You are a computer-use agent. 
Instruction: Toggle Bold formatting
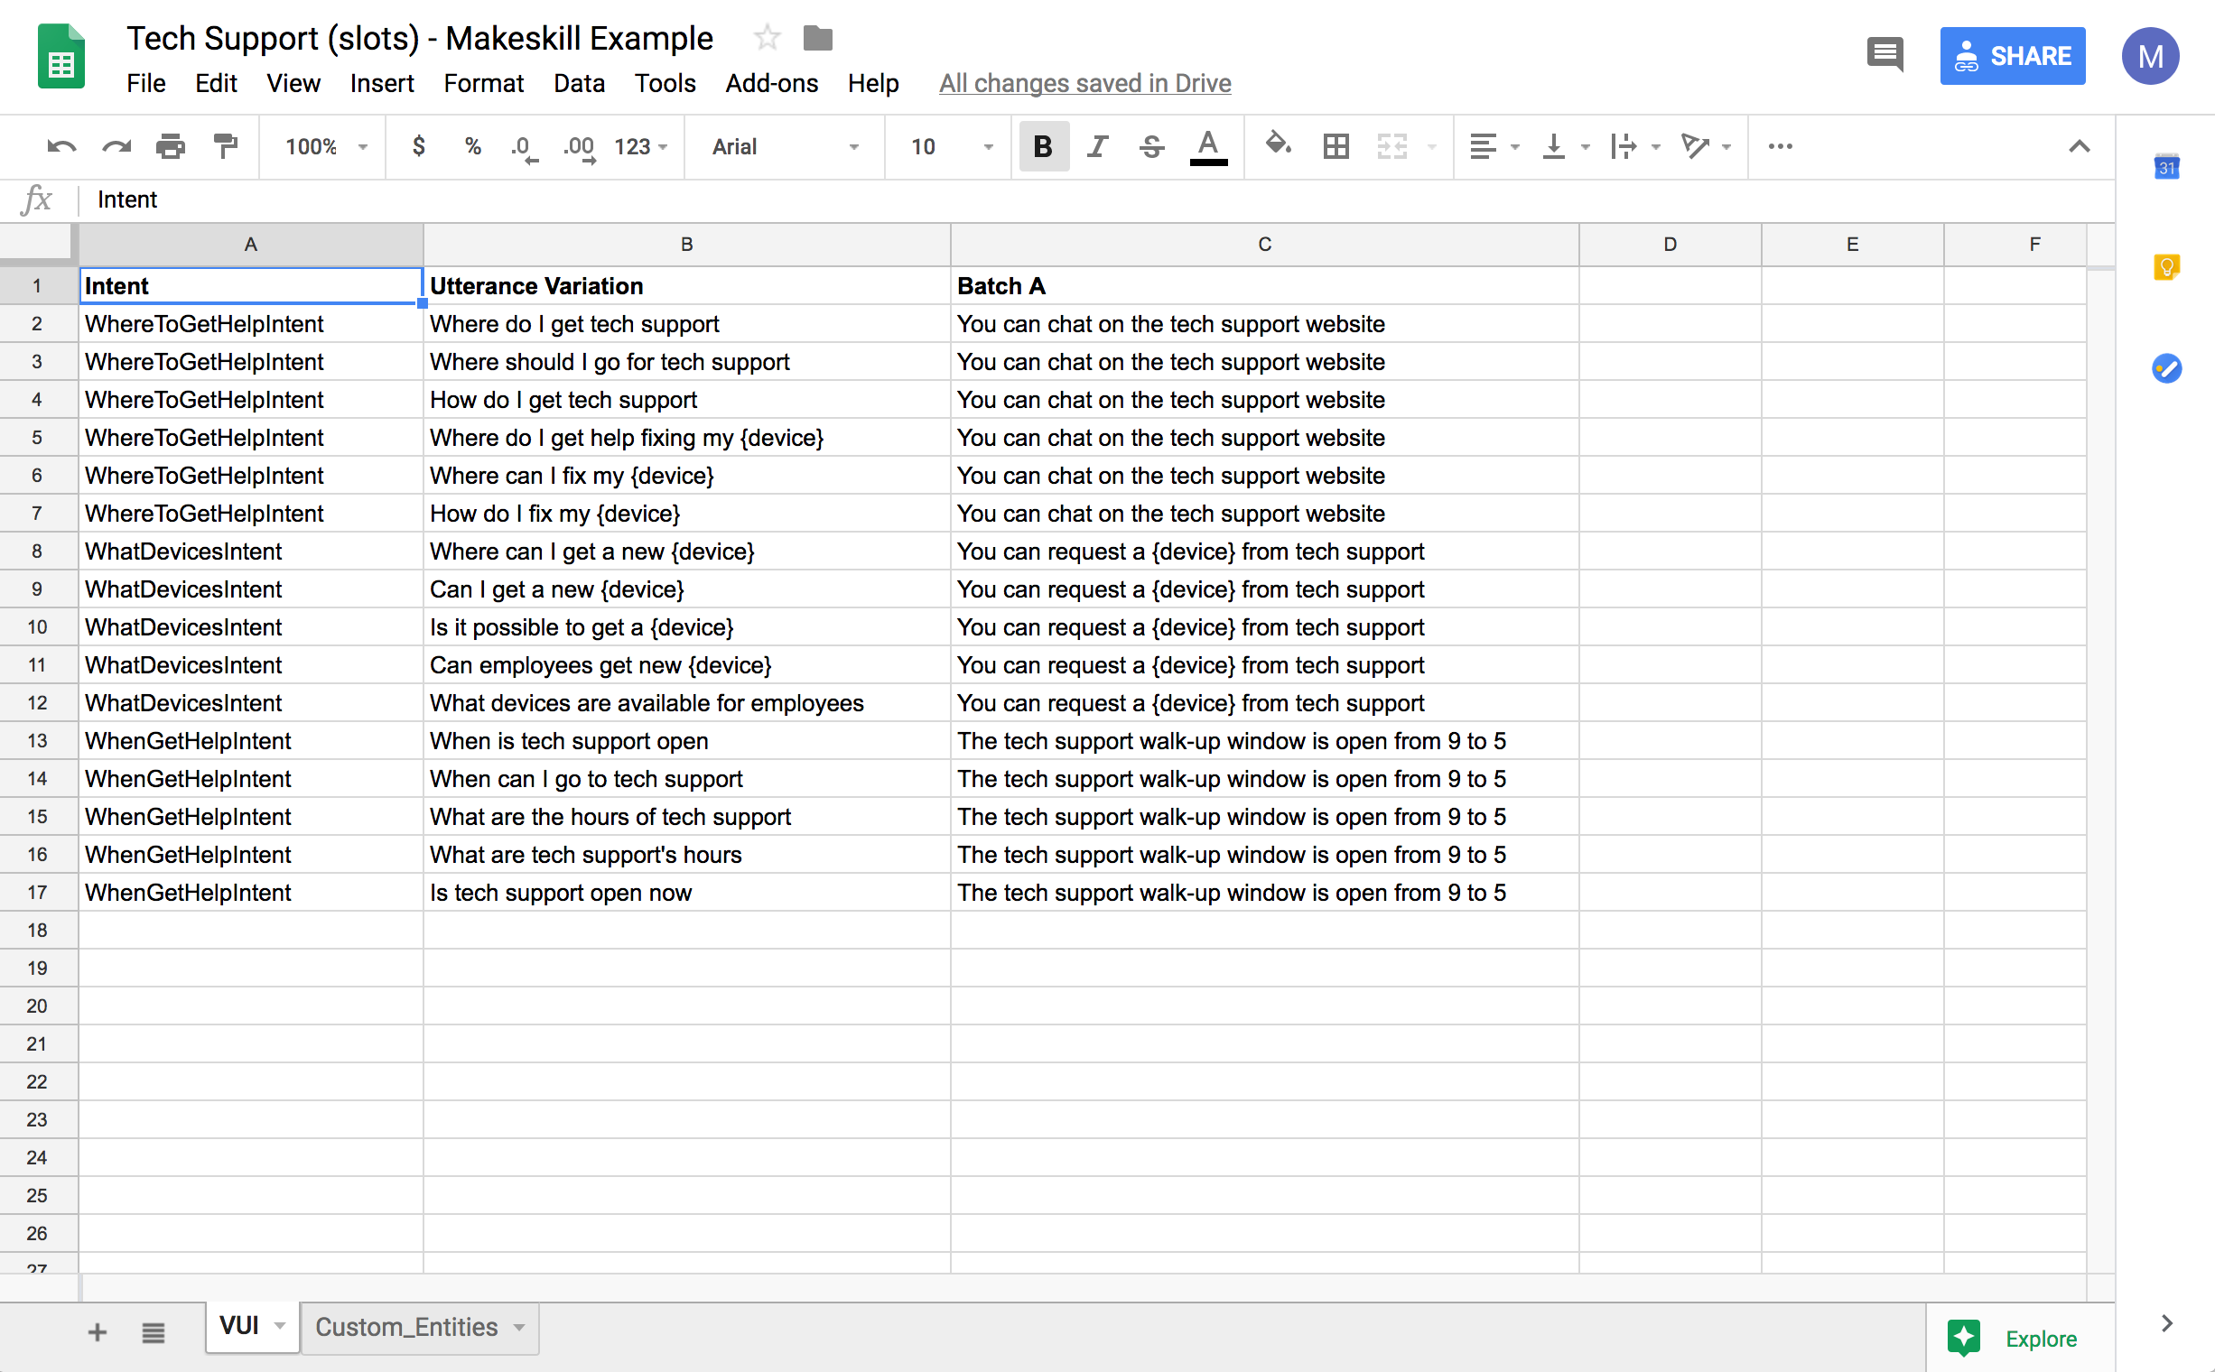(x=1044, y=146)
